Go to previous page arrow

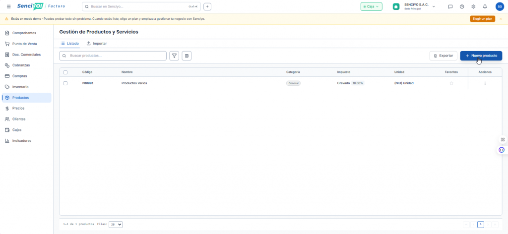[473, 224]
